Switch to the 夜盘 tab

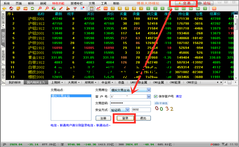pos(121,82)
